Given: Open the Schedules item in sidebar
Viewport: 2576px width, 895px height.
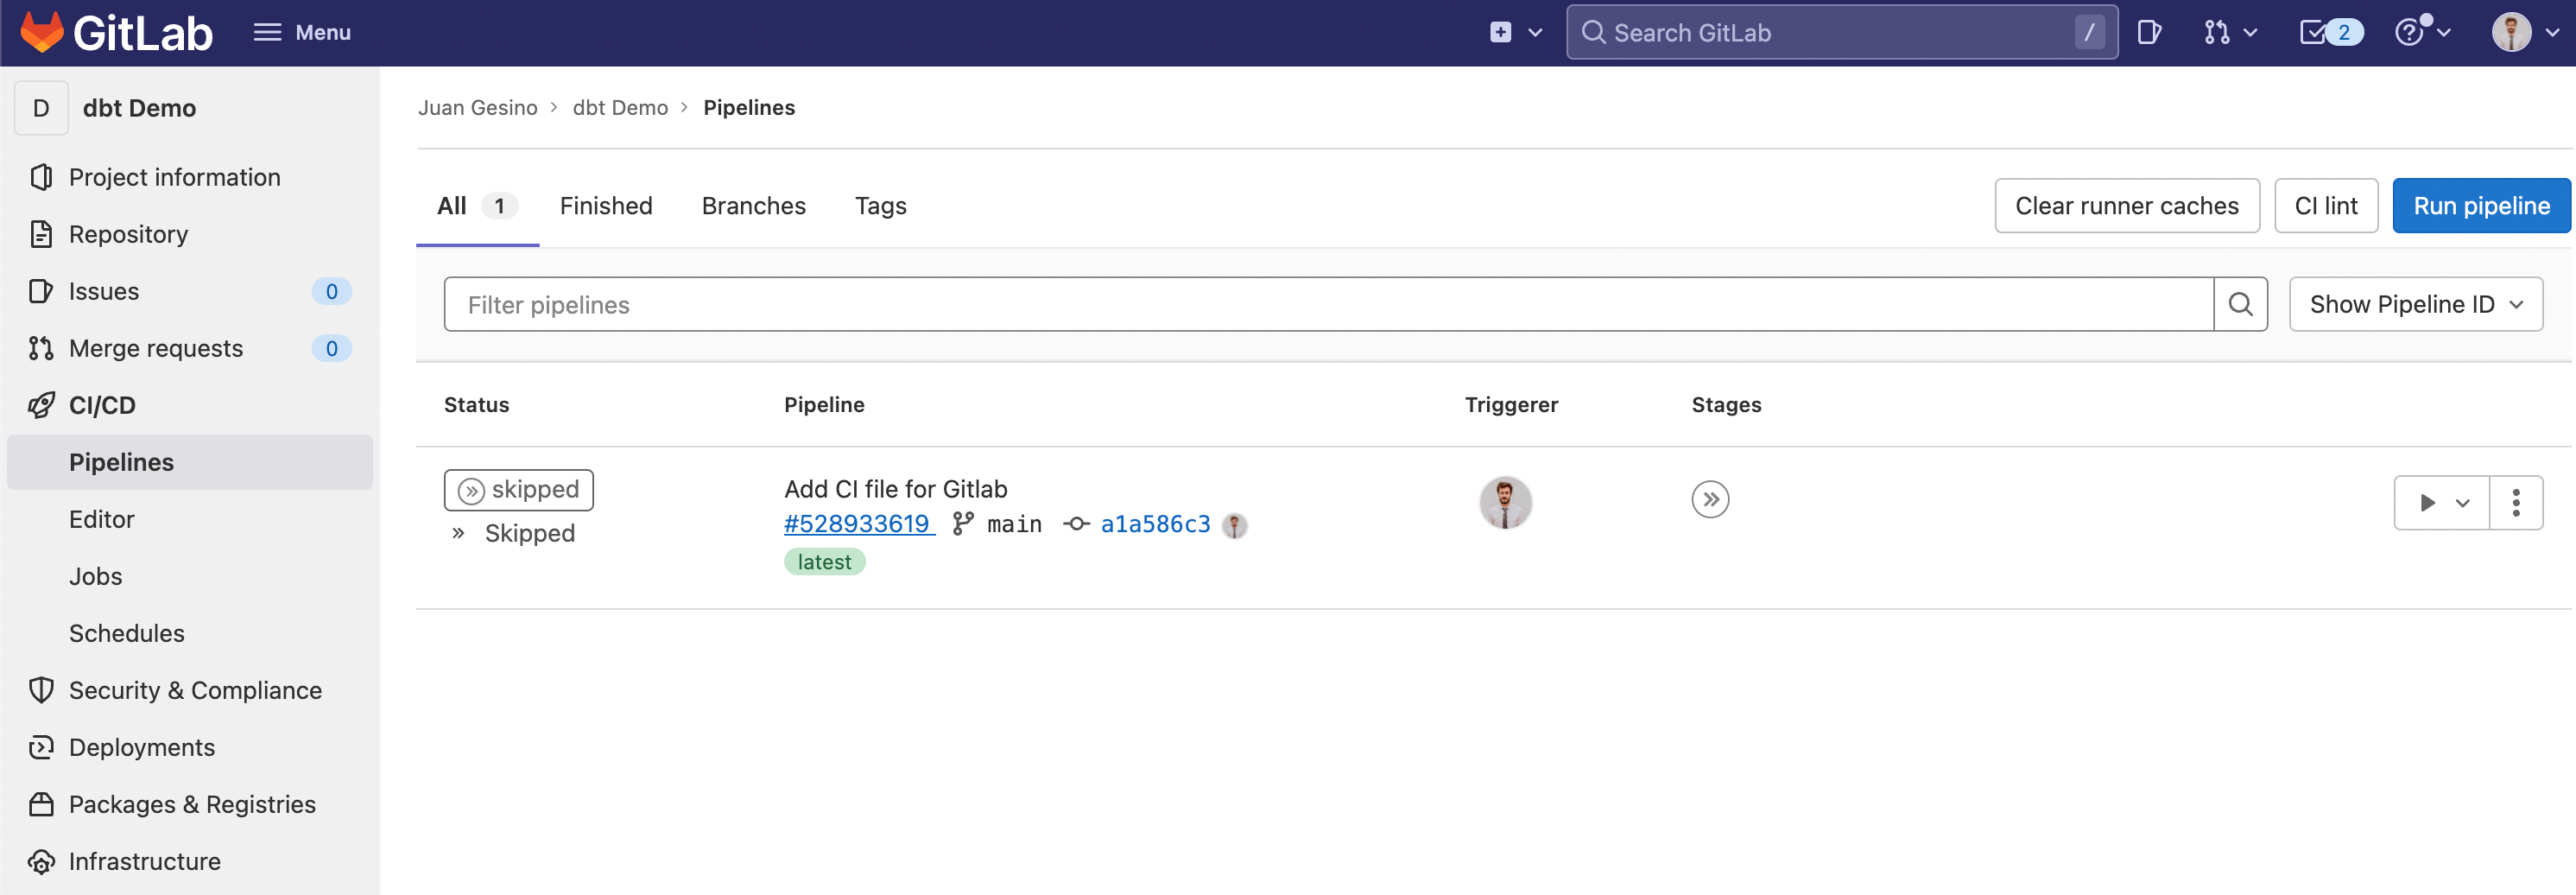Looking at the screenshot, I should (x=127, y=633).
